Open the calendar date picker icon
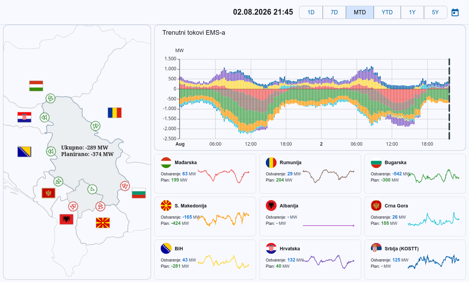The width and height of the screenshot is (469, 282). pyautogui.click(x=455, y=12)
